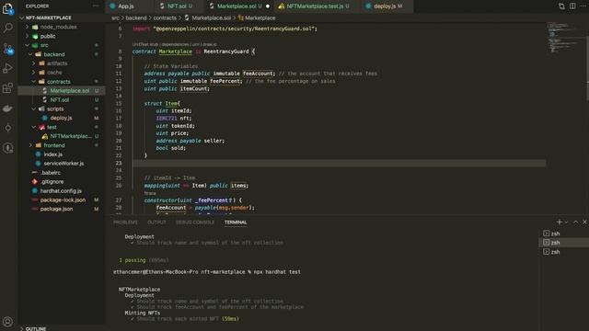Open the .gitignore file
Image resolution: width=589 pixels, height=331 pixels.
tap(62, 182)
